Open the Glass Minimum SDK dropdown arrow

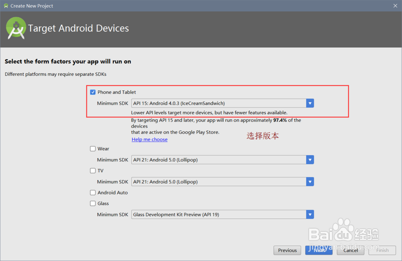(x=310, y=215)
